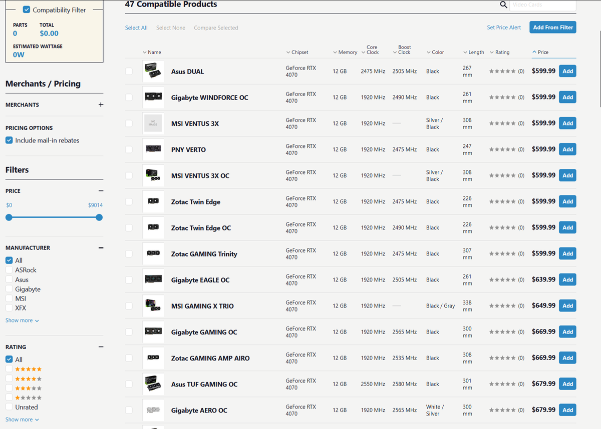Sort products by Memory column
The image size is (601, 429).
click(x=345, y=52)
